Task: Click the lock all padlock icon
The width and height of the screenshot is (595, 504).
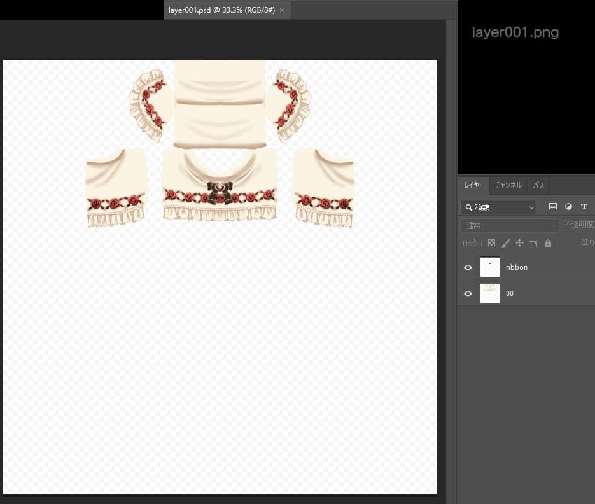Action: pos(548,243)
